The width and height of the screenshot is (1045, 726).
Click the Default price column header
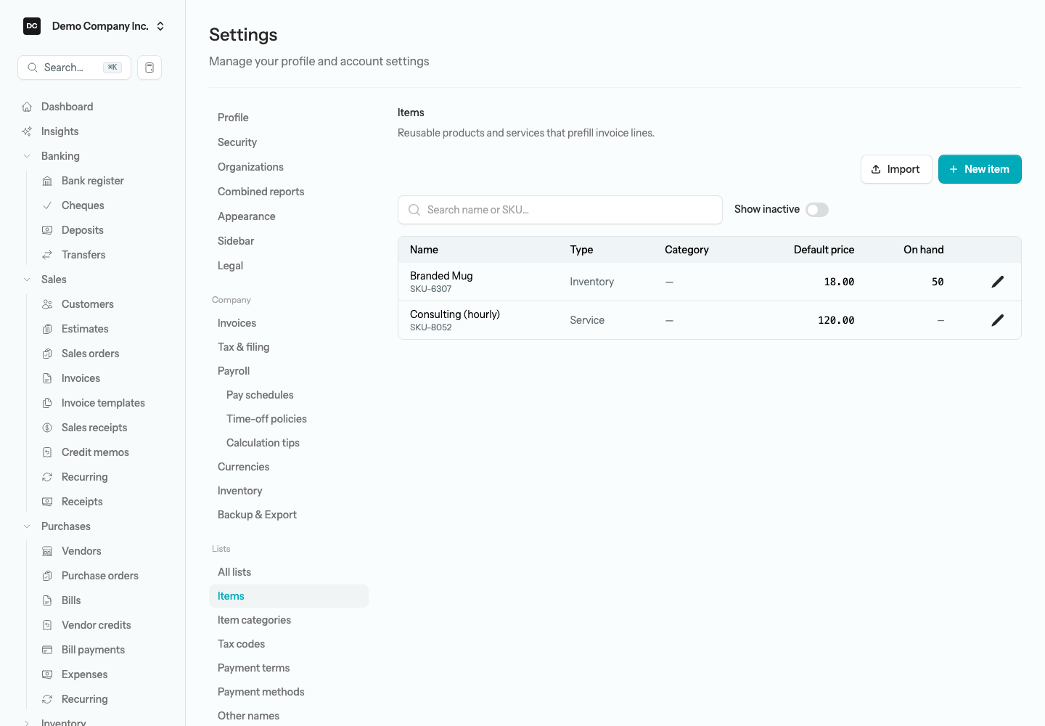click(824, 250)
